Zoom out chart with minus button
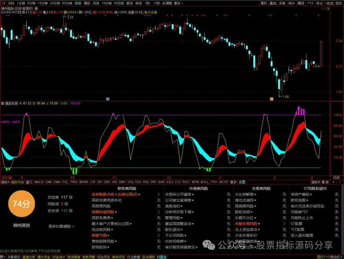This screenshot has height=259, width=344. coord(340,182)
